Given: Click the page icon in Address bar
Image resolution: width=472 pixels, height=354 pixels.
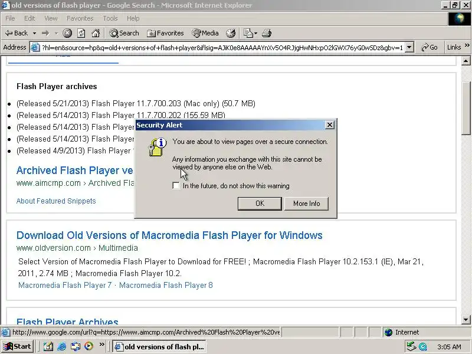Looking at the screenshot, I should (x=35, y=48).
